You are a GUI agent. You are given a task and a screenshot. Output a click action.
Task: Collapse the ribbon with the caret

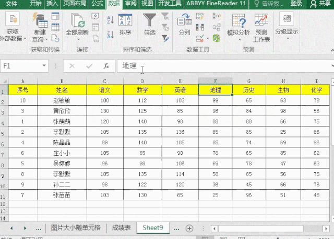(x=332, y=50)
